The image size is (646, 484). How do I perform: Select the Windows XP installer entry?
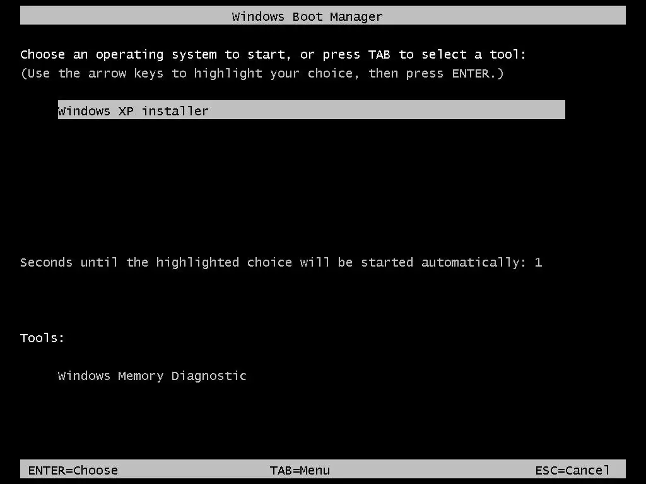(312, 110)
